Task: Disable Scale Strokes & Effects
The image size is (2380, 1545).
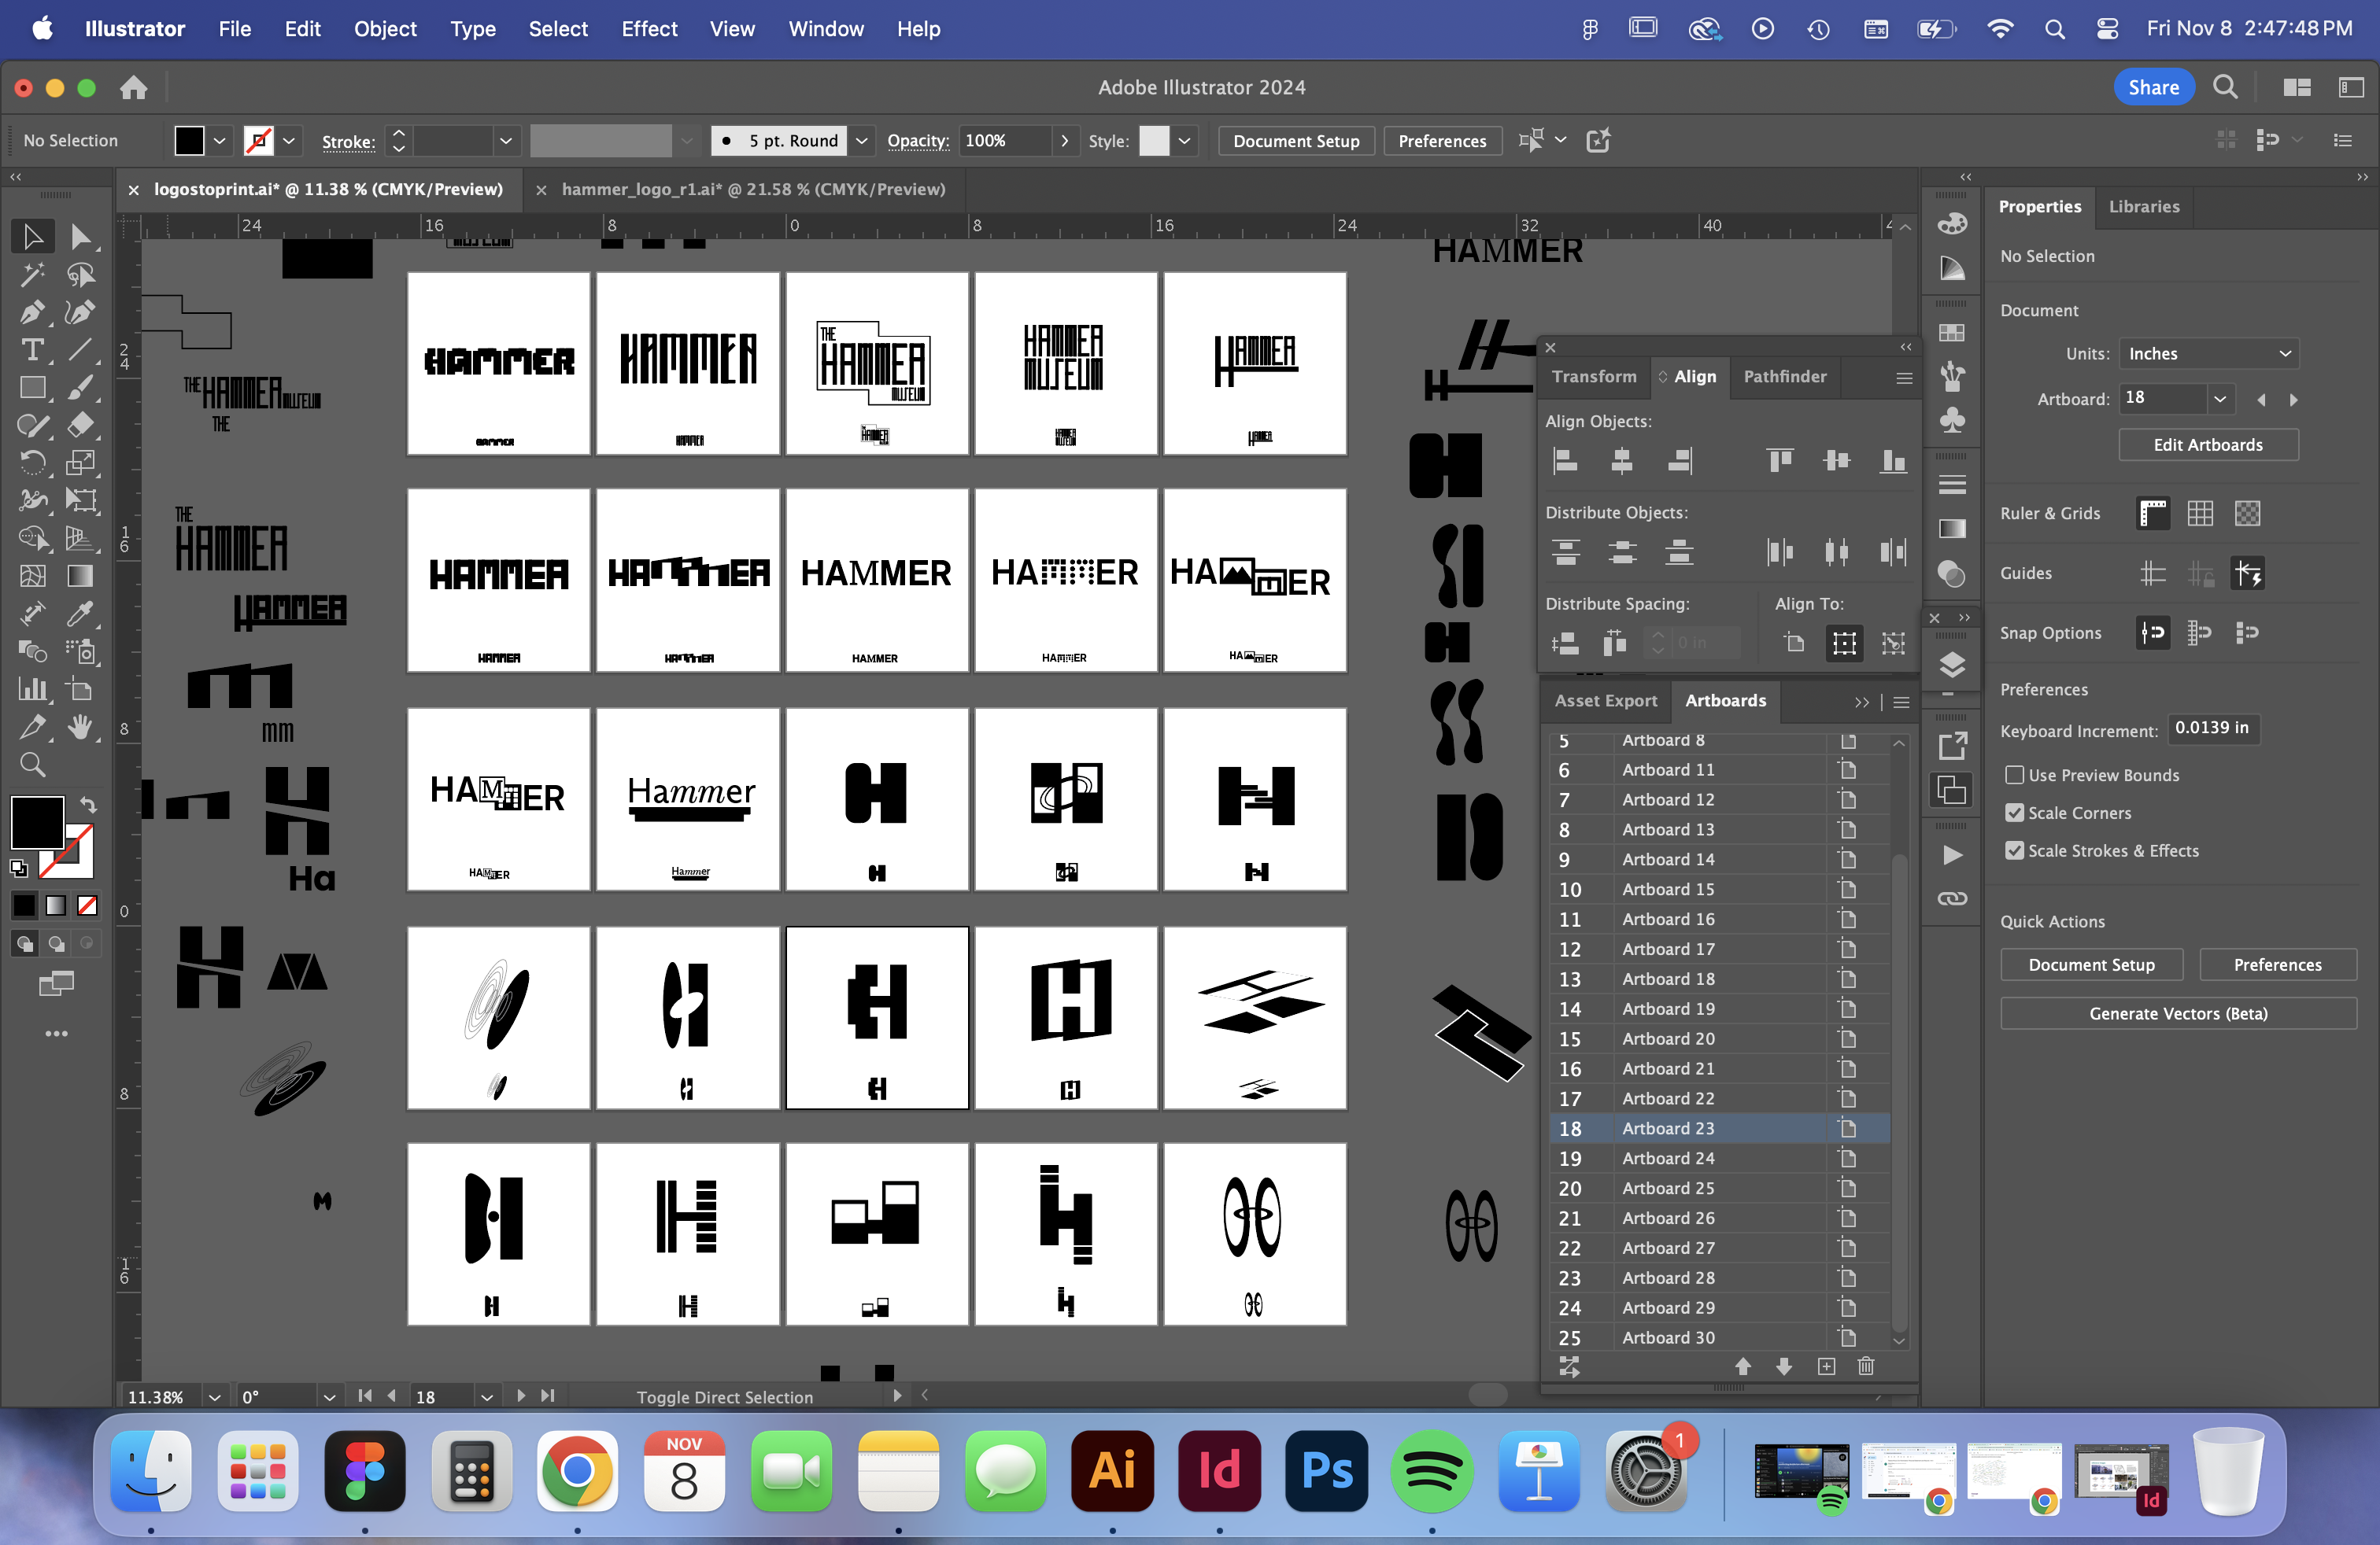Action: tap(2014, 851)
